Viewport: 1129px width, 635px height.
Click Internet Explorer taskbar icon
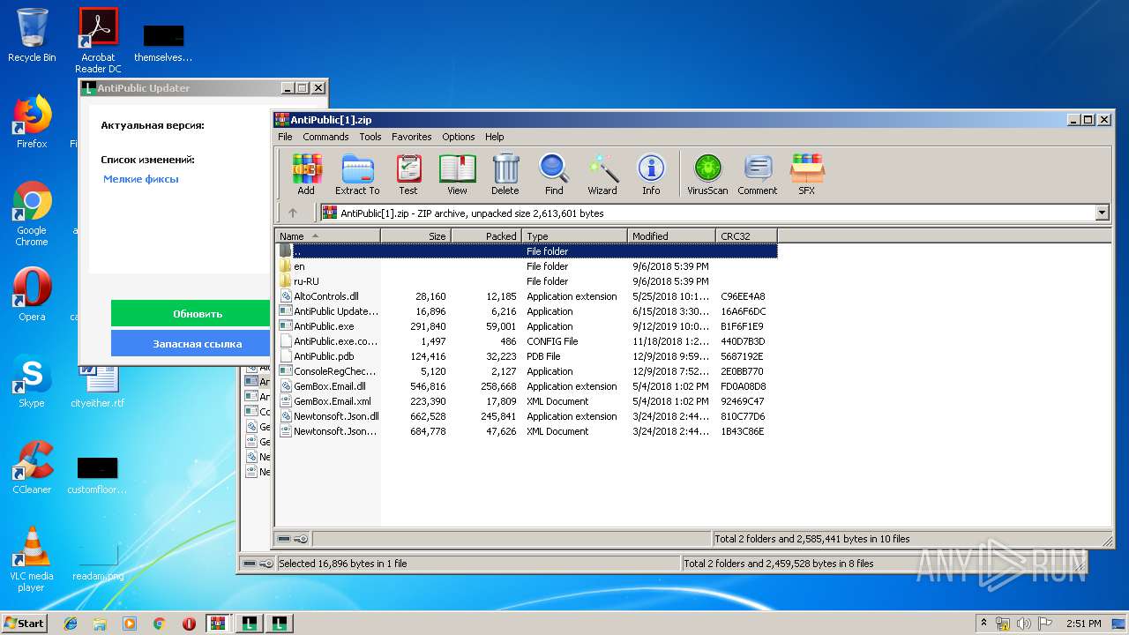click(71, 624)
